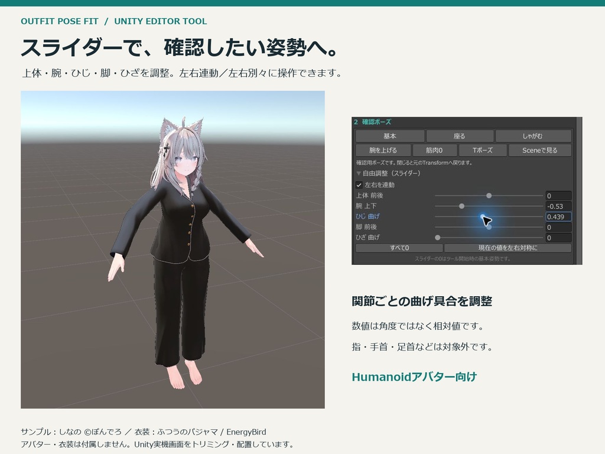Click the OUTFIT POSE FIT header text
605x454 pixels.
coord(60,21)
